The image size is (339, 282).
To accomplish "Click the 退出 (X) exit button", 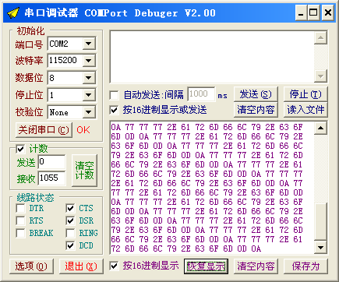I will click(x=81, y=266).
